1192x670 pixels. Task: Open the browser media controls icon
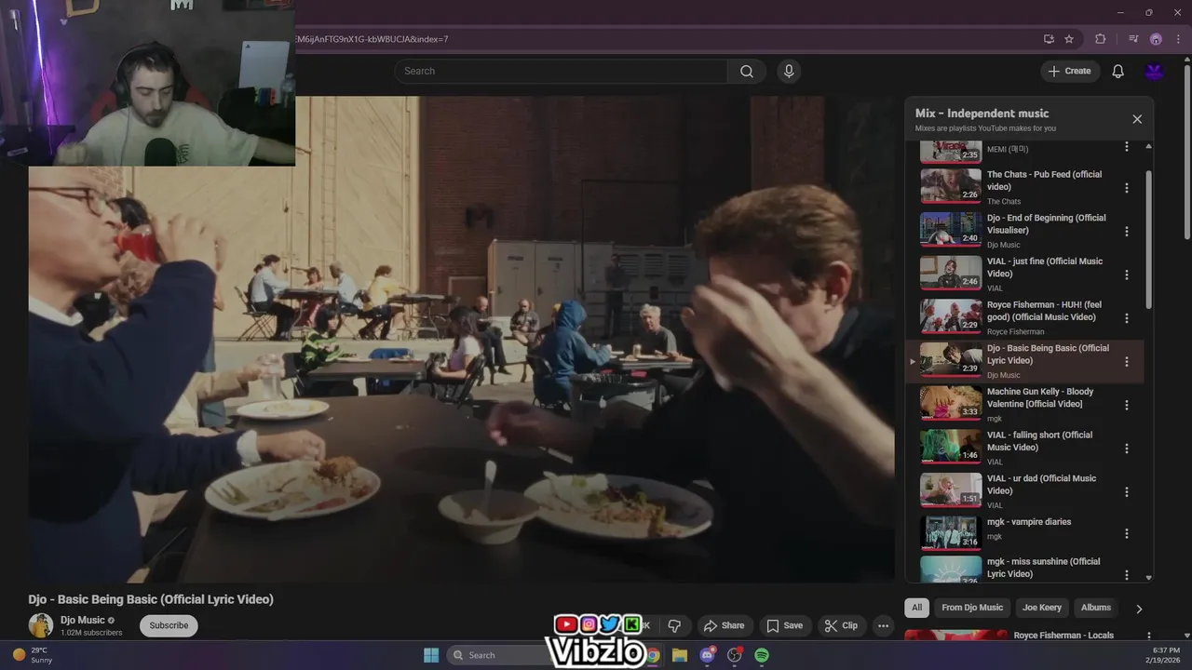point(1133,39)
